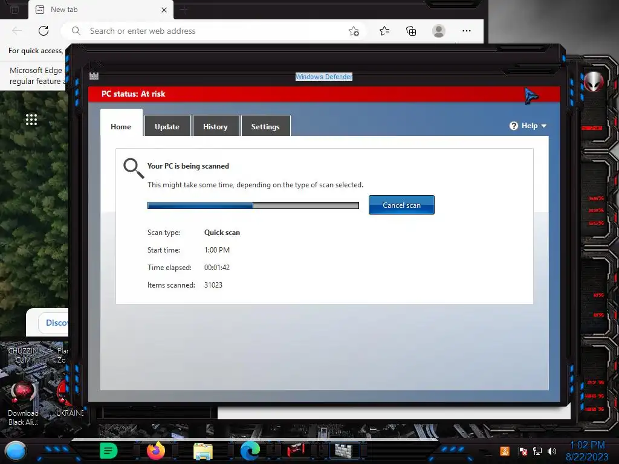This screenshot has width=619, height=464.
Task: Select Windows Defender taskbar icon
Action: tap(343, 451)
